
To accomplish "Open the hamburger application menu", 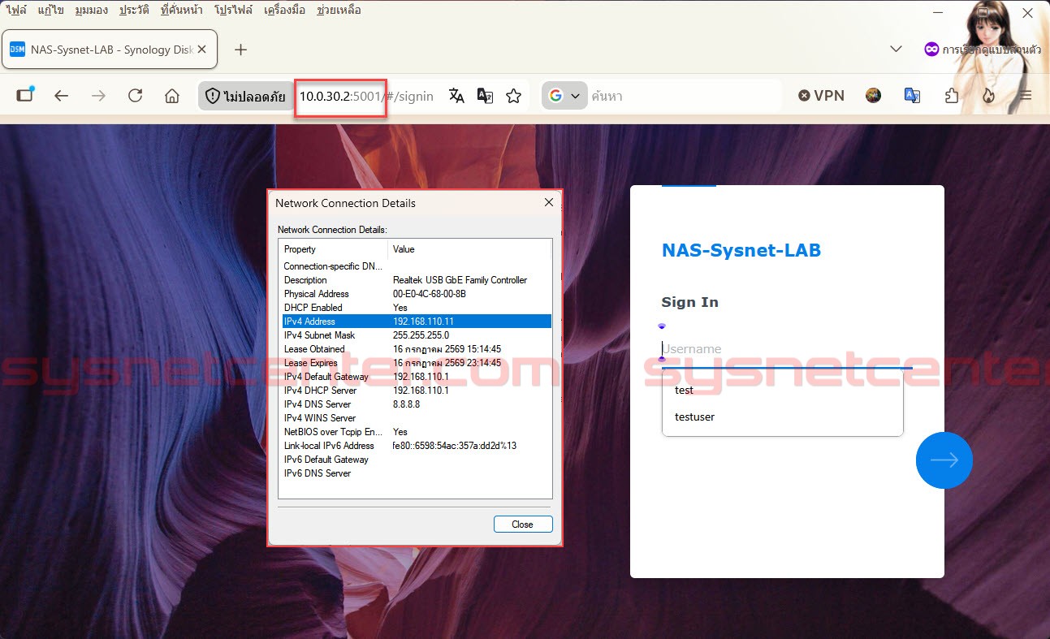I will (1026, 96).
